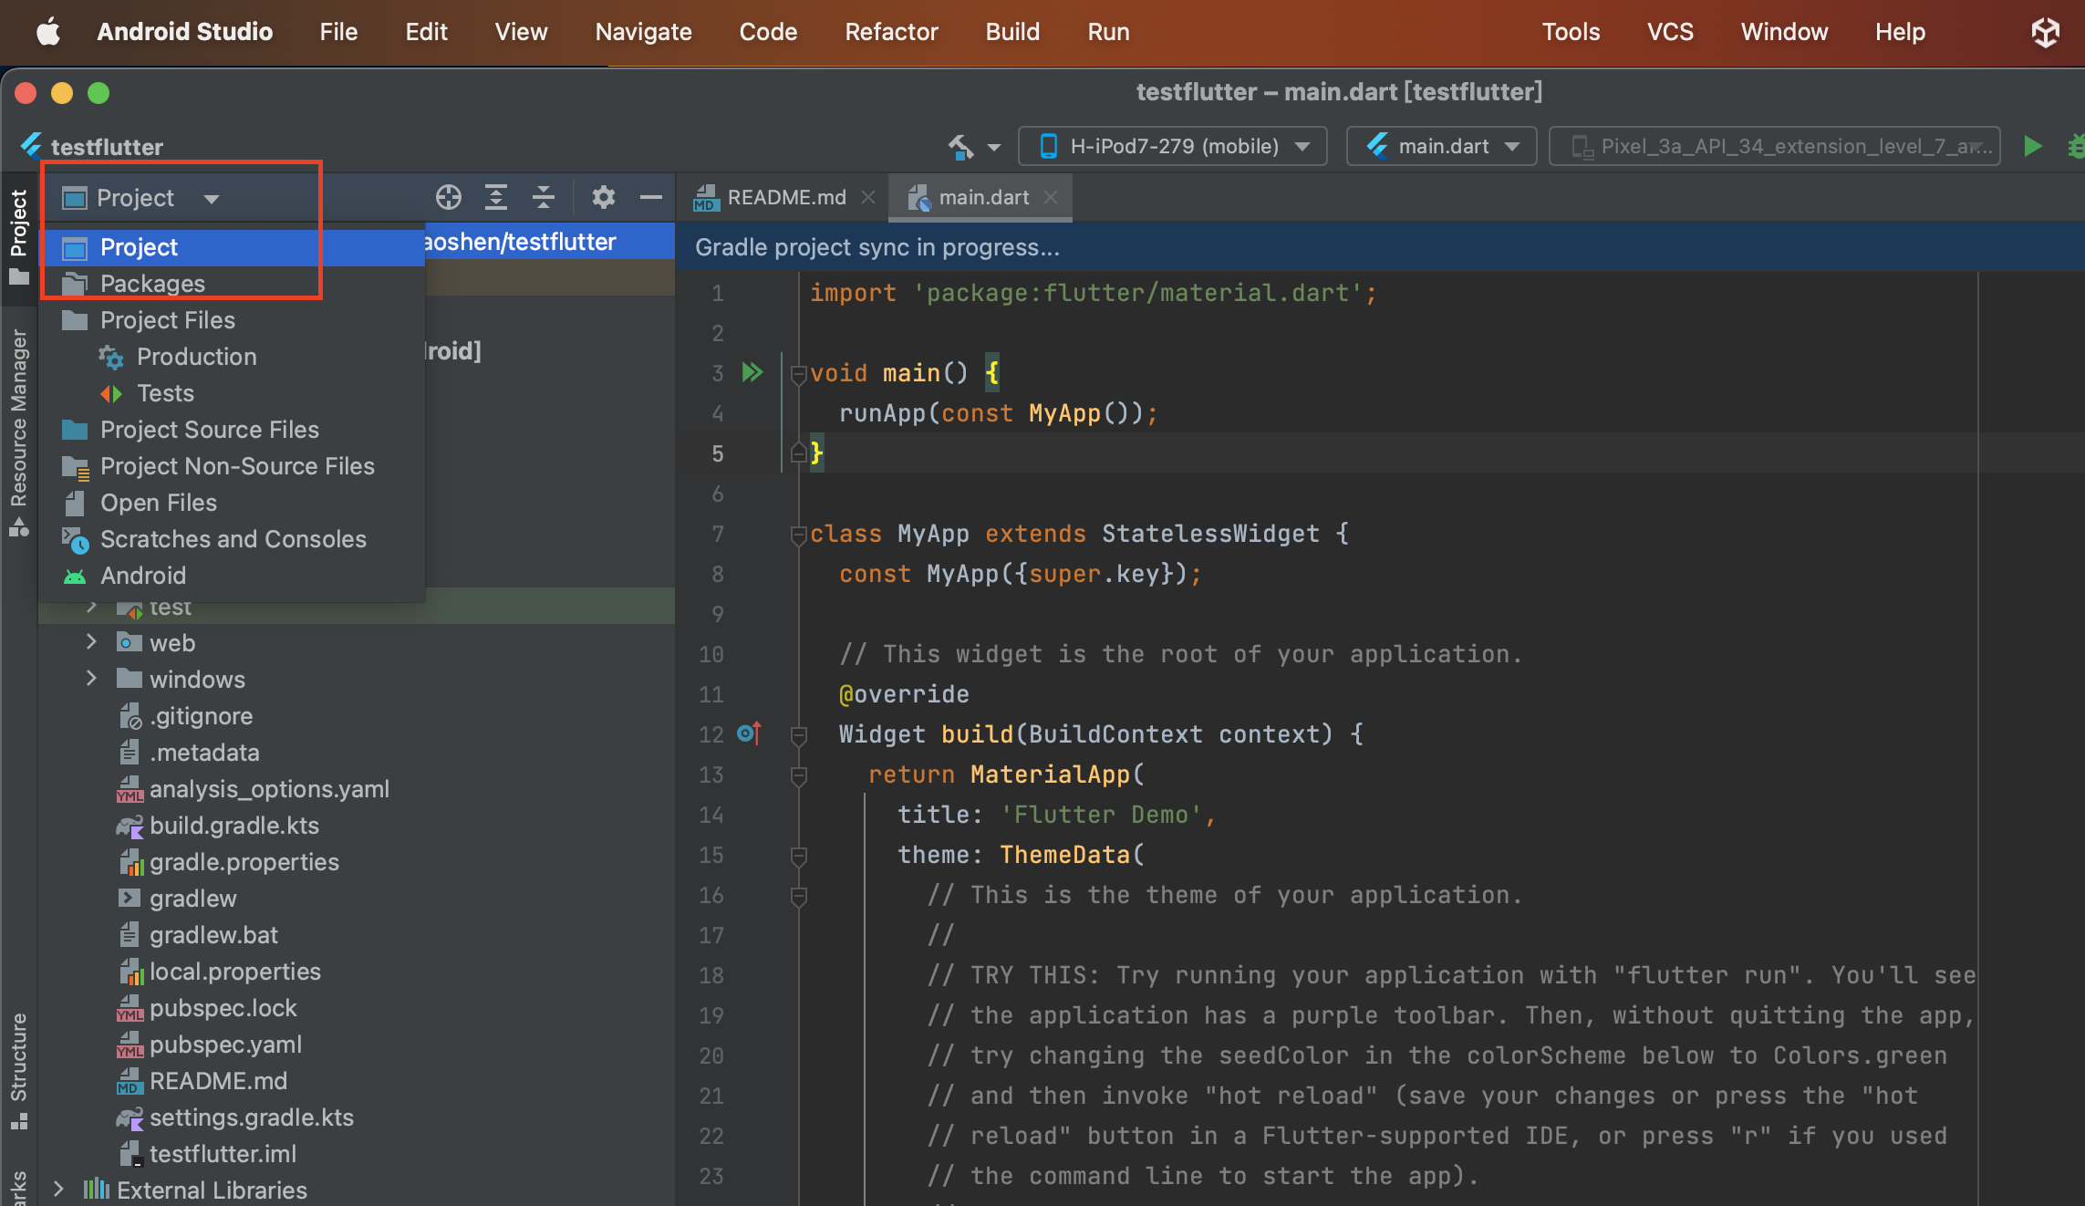Click the build hammer icon in toolbar
This screenshot has width=2085, height=1206.
pos(960,146)
